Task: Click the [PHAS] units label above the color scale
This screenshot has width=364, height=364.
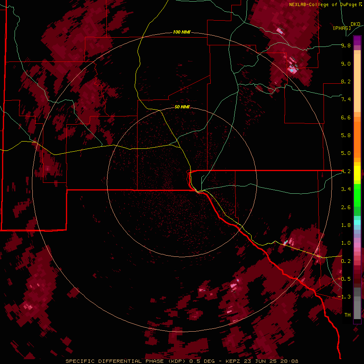Action: tap(342, 28)
